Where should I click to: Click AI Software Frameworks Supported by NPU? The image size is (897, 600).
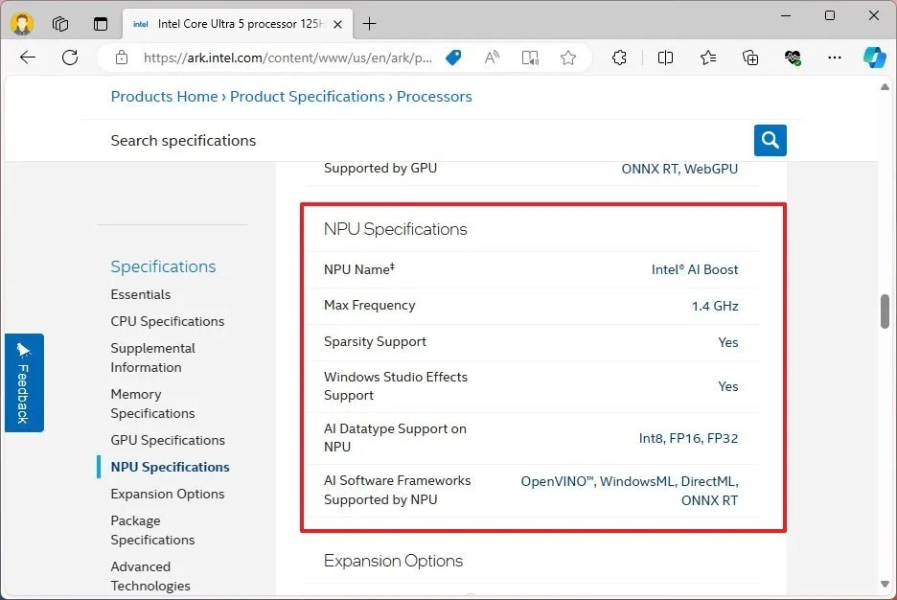(397, 490)
